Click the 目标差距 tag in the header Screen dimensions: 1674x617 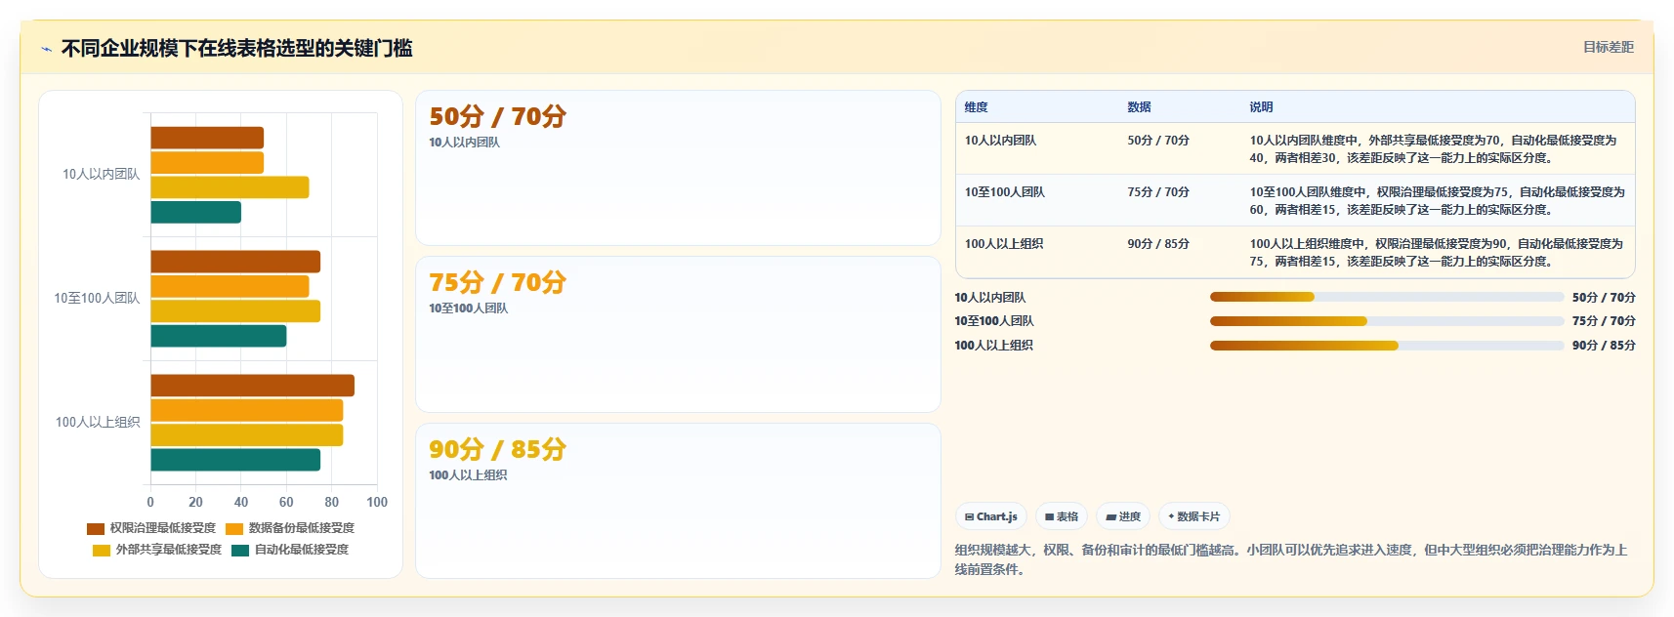(1608, 47)
